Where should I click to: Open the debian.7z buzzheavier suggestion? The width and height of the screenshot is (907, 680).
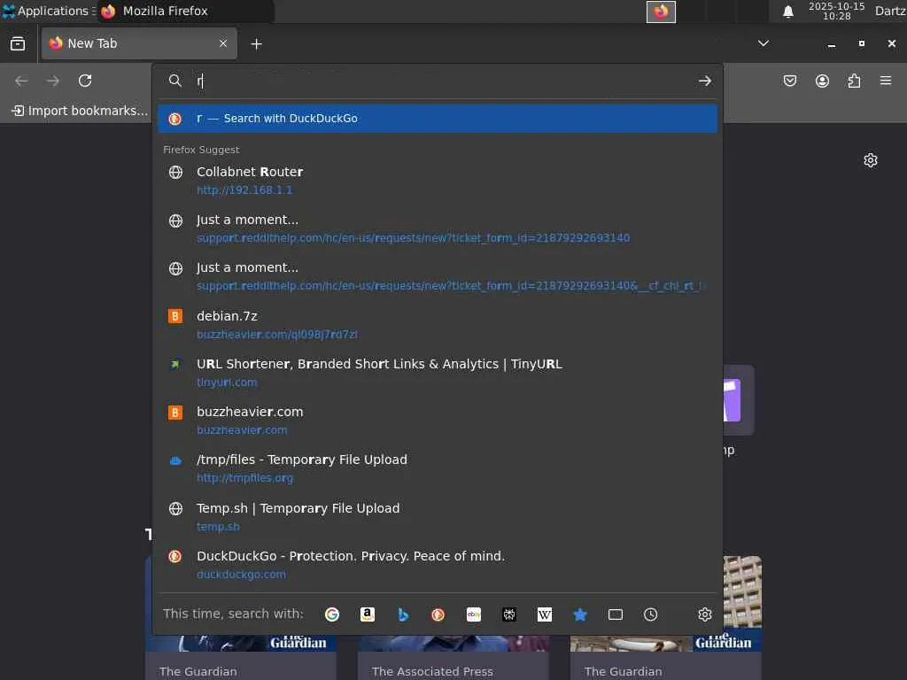click(x=438, y=324)
